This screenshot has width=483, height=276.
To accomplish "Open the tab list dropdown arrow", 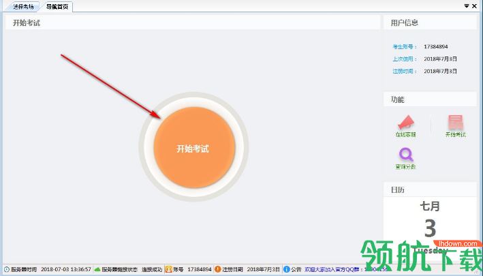I will tap(467, 6).
